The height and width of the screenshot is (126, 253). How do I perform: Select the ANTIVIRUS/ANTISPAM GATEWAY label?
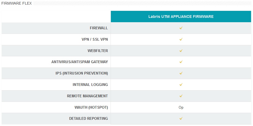(80, 62)
